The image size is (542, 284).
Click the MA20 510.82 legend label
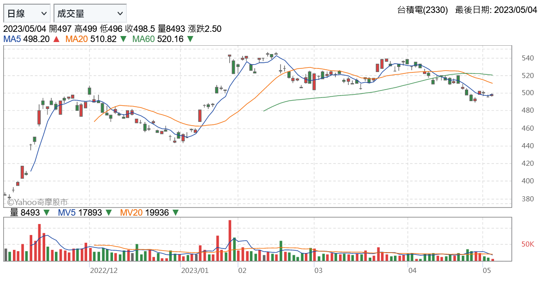tap(91, 39)
